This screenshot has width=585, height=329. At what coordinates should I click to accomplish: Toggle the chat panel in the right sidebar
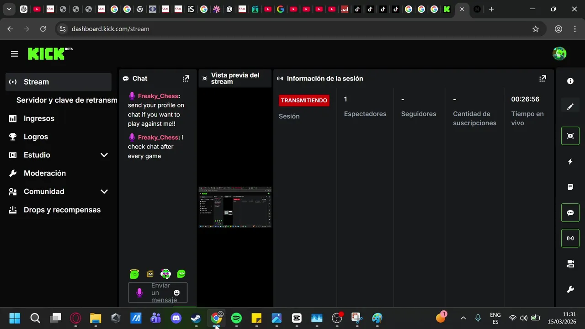570,212
